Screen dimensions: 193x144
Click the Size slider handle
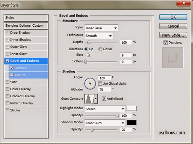pyautogui.click(x=88, y=55)
